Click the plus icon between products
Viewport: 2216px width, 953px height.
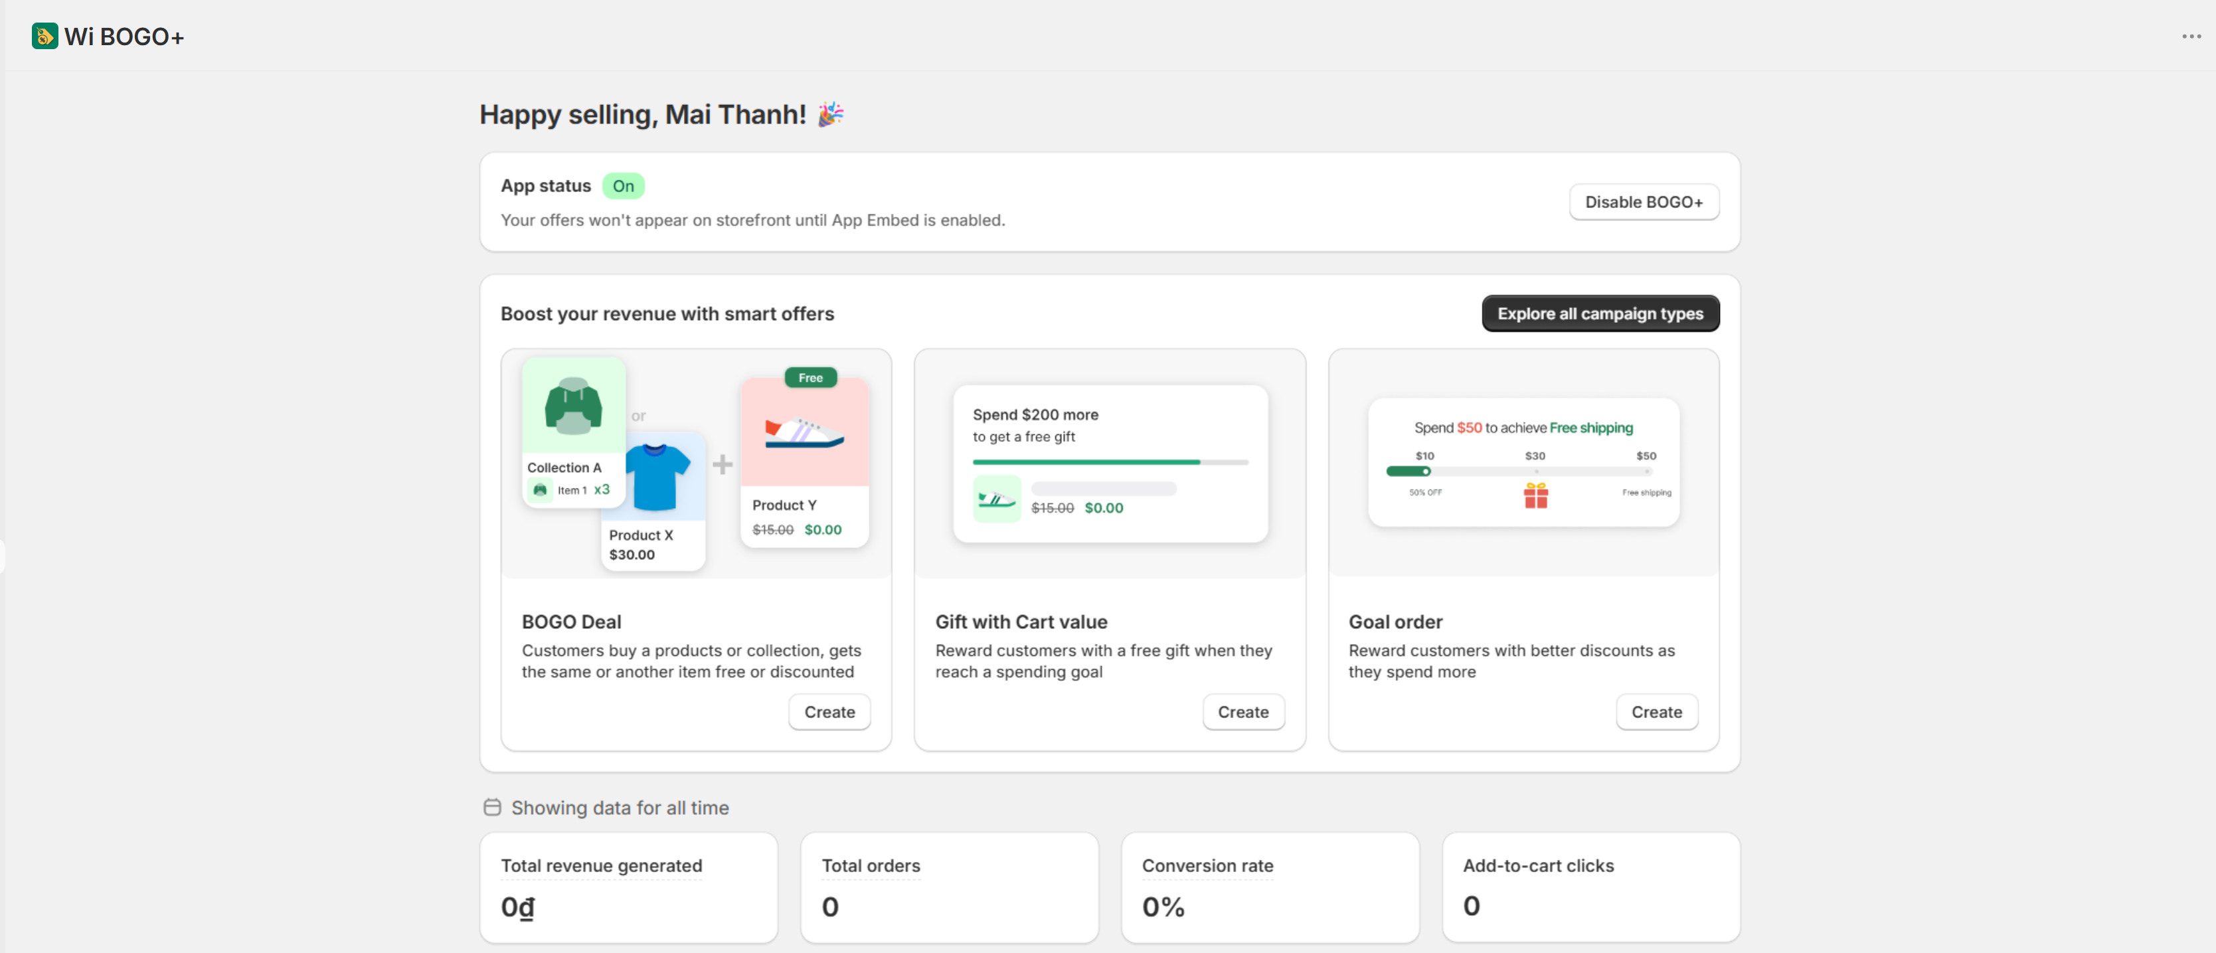coord(723,464)
